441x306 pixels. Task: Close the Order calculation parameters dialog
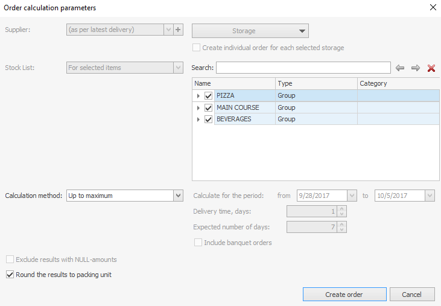click(x=432, y=8)
